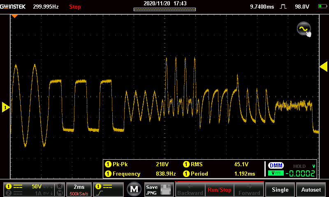The height and width of the screenshot is (197, 329).
Task: Click the red Stop status indicator
Action: (x=75, y=7)
